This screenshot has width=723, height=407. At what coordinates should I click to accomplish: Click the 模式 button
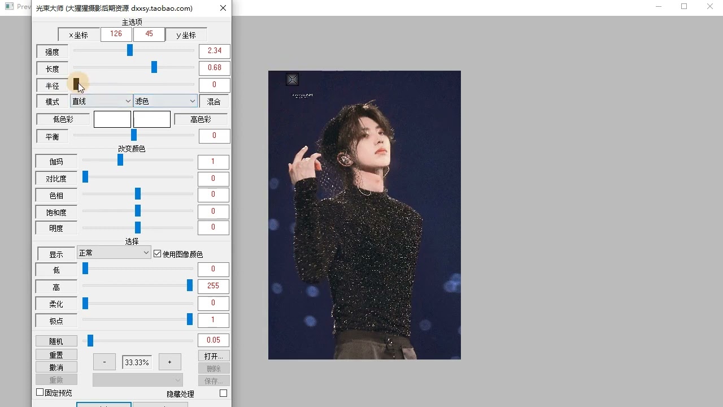[x=53, y=102]
